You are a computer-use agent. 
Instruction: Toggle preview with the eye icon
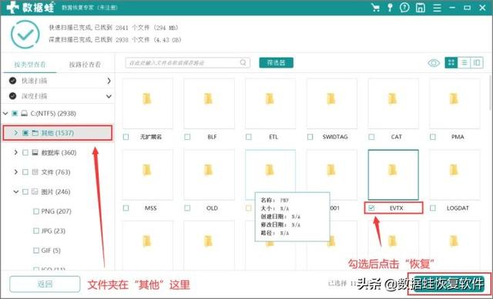pos(434,63)
